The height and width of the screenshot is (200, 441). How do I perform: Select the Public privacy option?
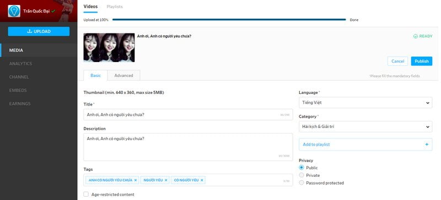pos(302,168)
